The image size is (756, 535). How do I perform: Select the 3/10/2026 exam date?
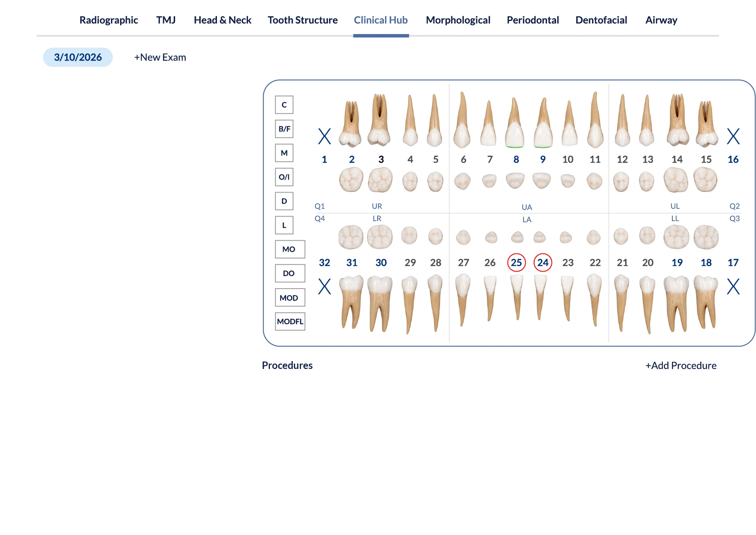coord(78,57)
